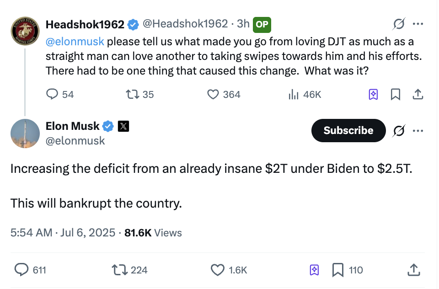Like Headshok1962's post with 364 likes
Image resolution: width=439 pixels, height=289 pixels.
click(214, 94)
